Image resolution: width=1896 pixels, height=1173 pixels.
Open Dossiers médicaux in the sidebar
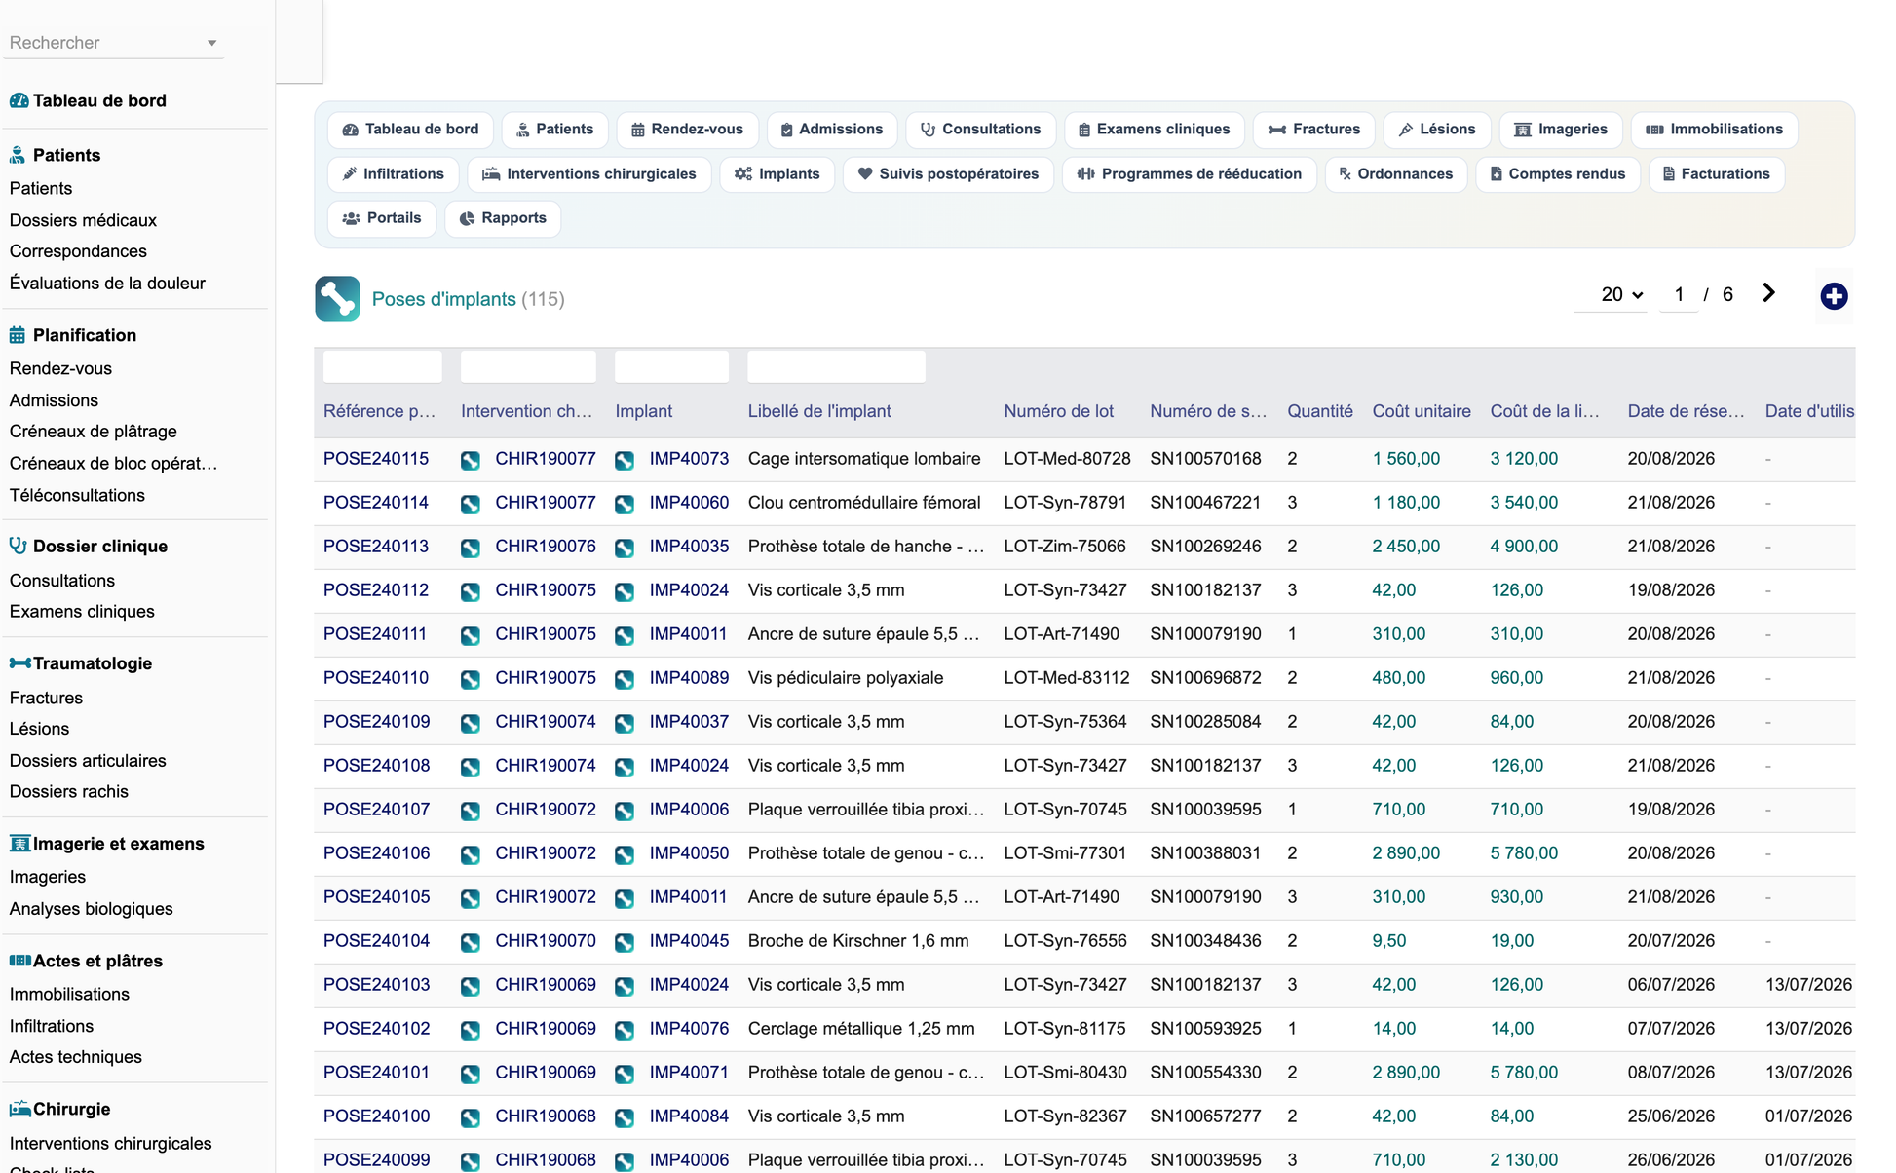point(83,220)
